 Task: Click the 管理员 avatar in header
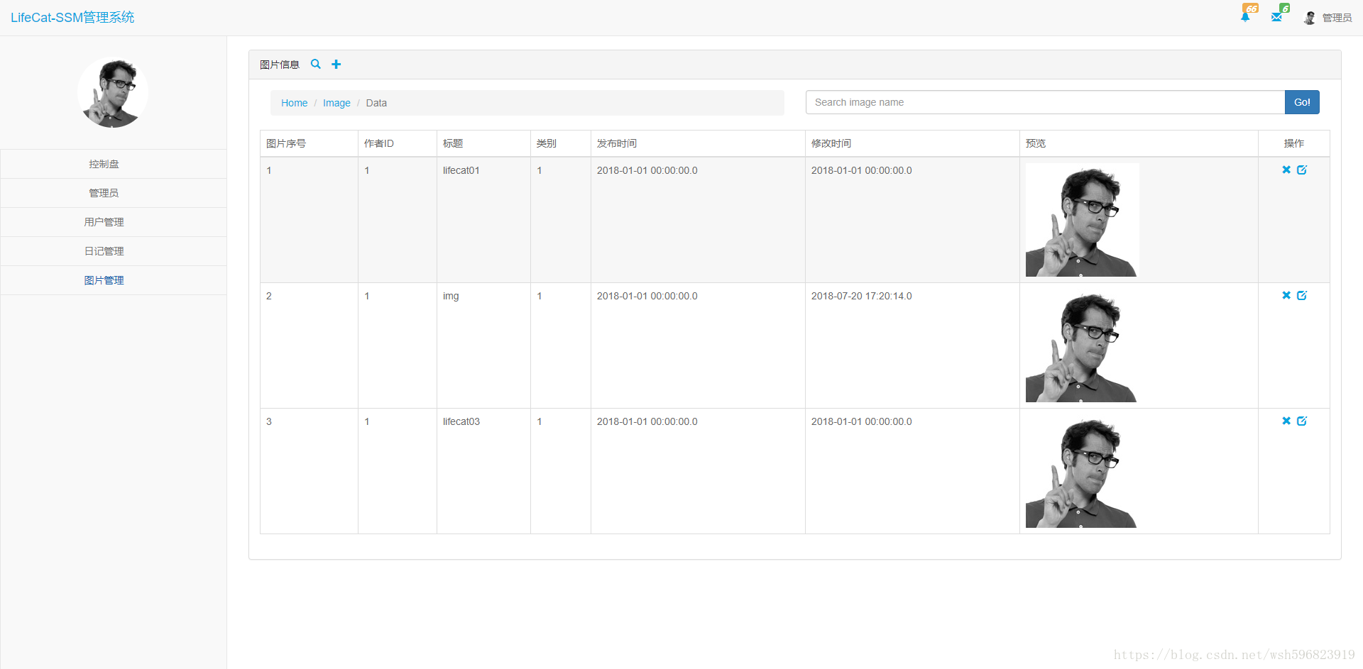click(x=1310, y=18)
